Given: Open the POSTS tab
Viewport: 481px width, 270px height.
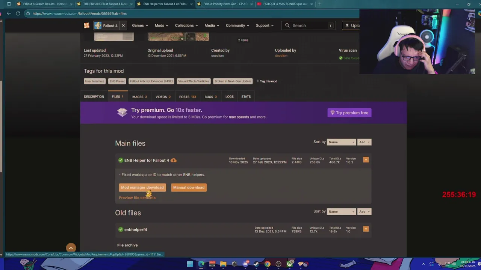Looking at the screenshot, I should [188, 97].
